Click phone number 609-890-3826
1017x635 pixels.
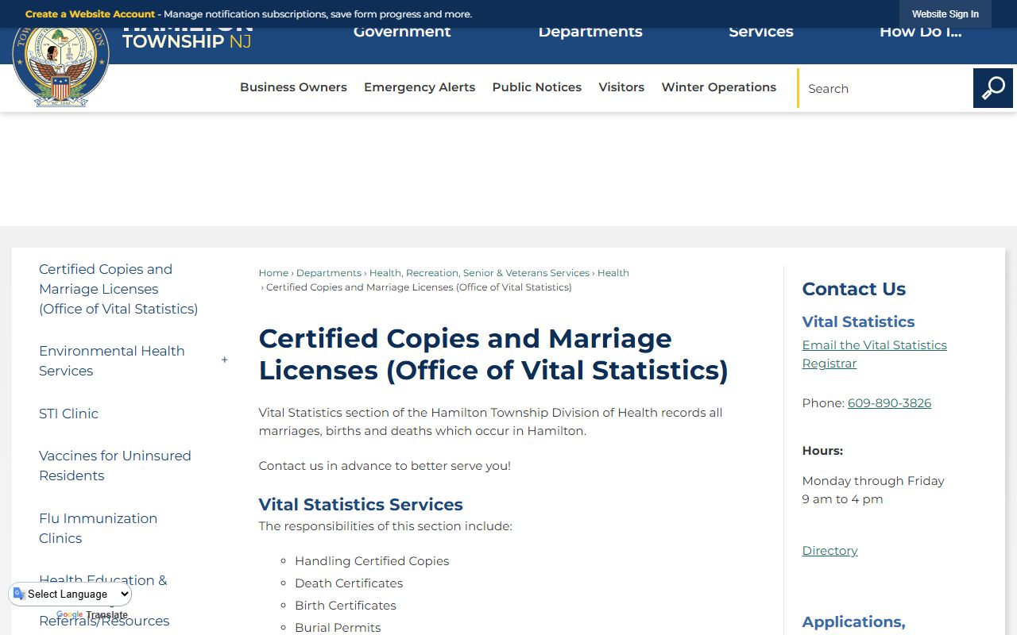click(x=889, y=403)
